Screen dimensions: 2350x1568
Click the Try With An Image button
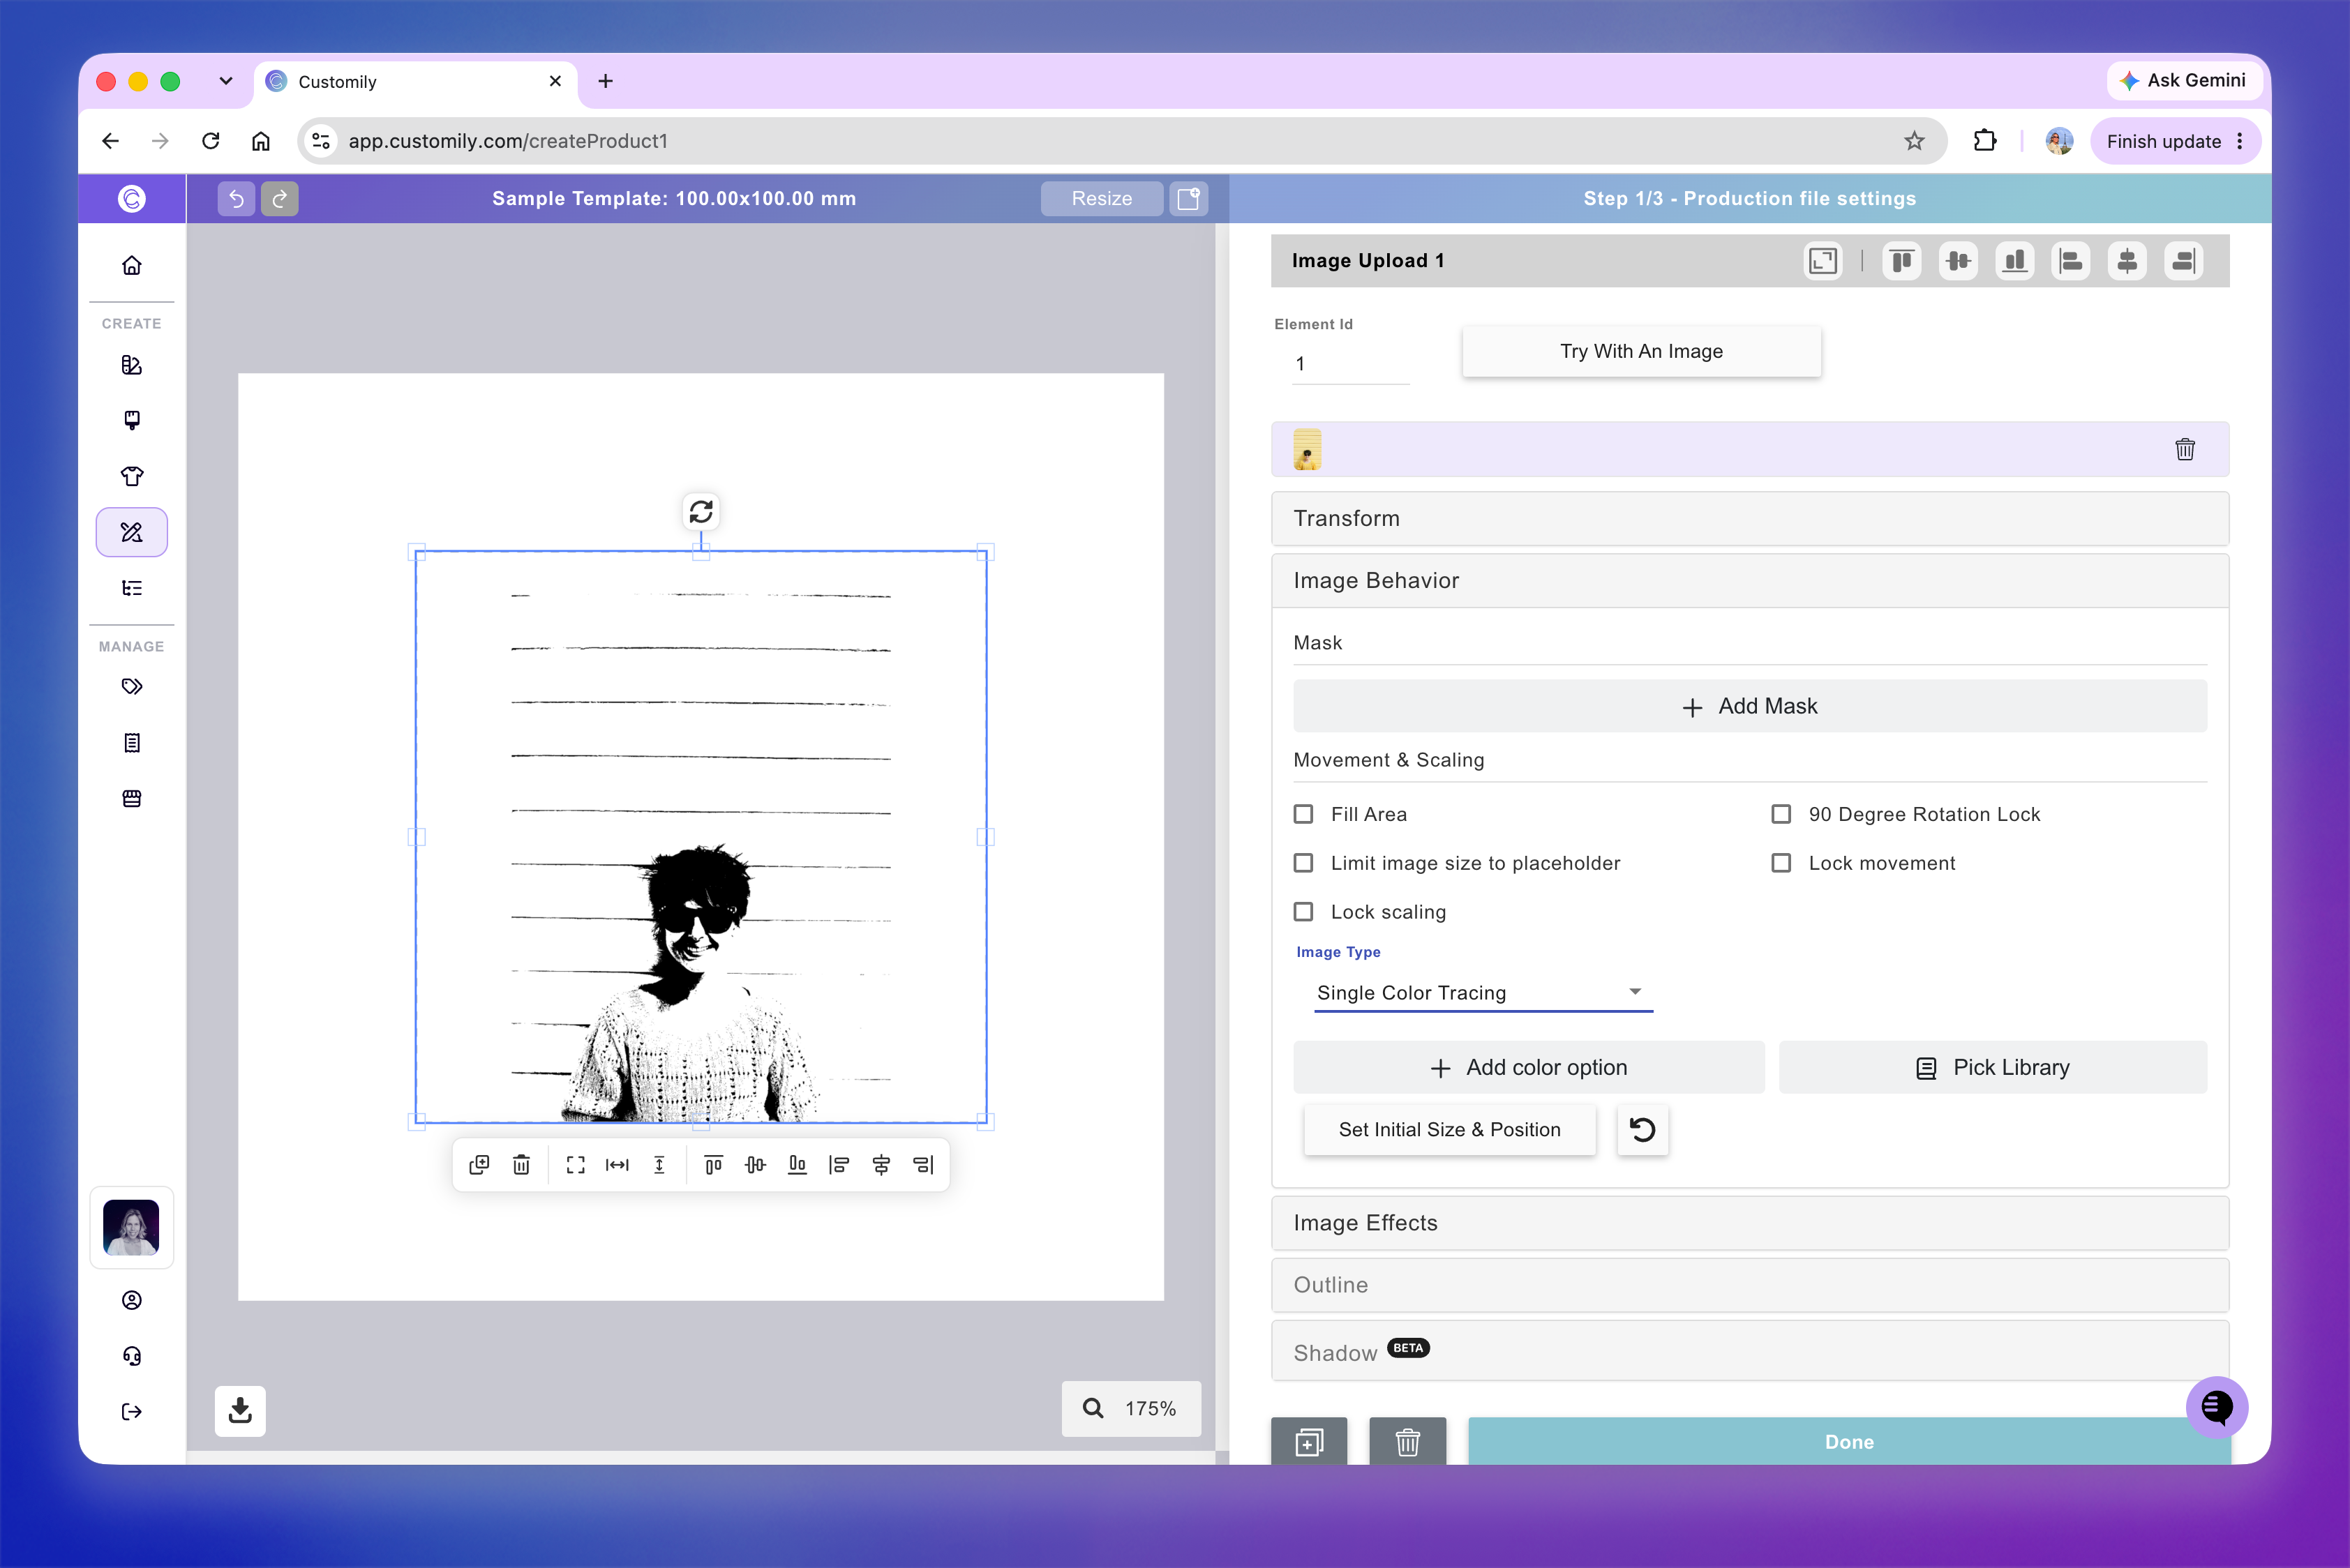click(x=1642, y=351)
